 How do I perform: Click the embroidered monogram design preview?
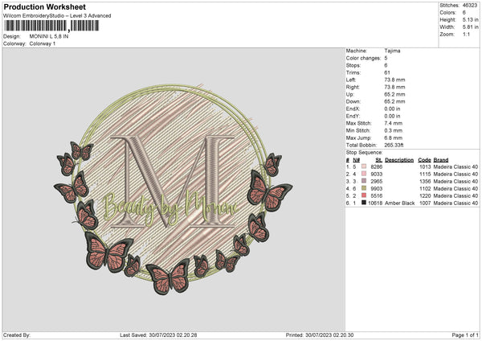coord(173,189)
